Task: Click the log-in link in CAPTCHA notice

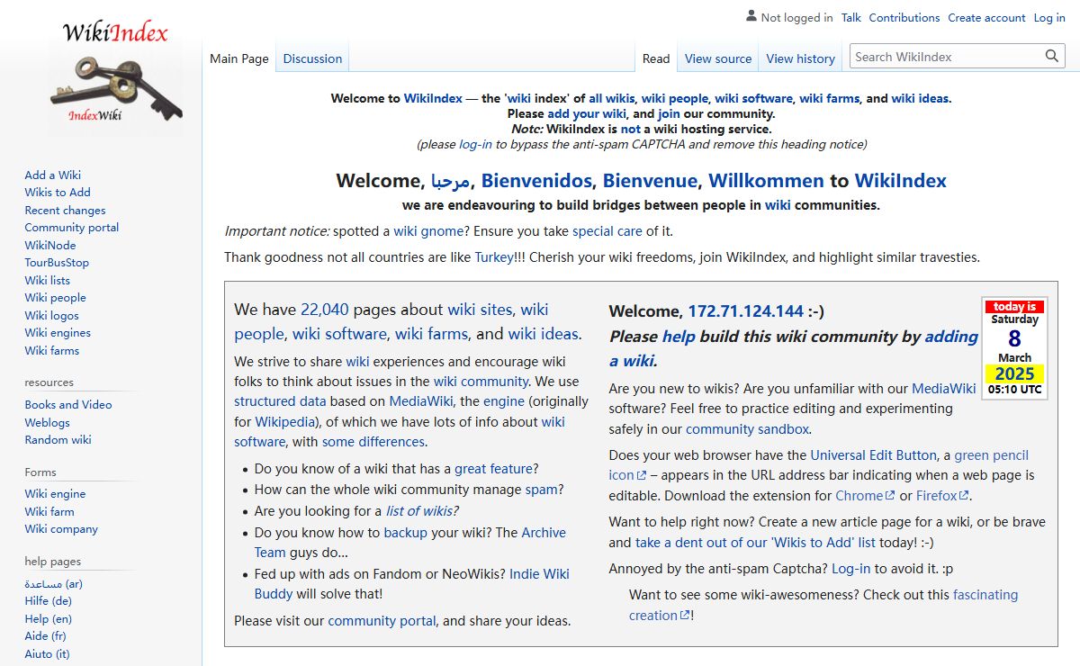Action: [475, 144]
